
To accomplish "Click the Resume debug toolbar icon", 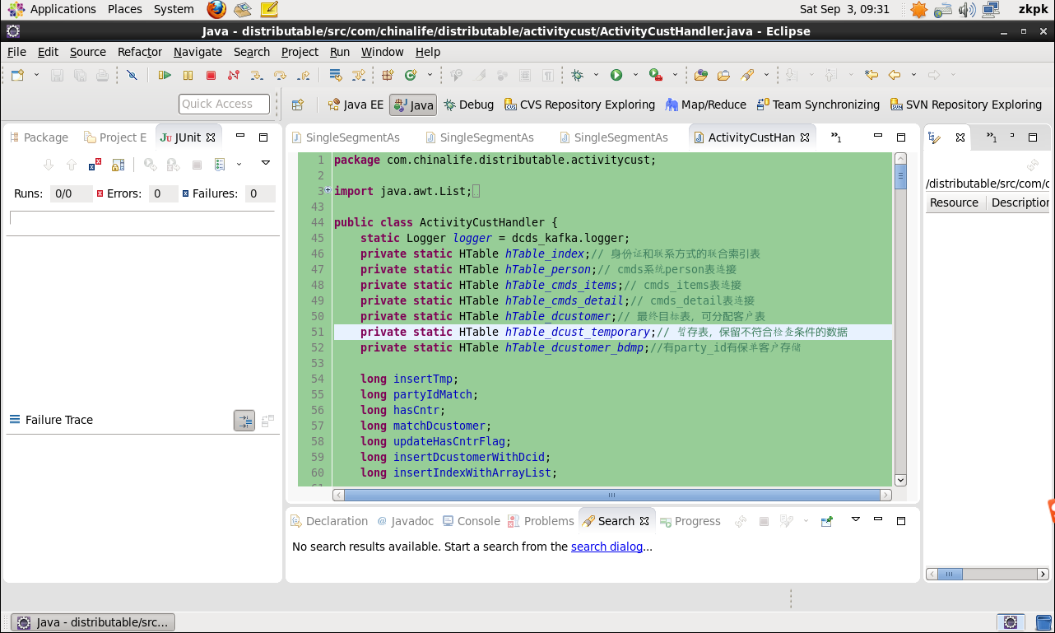I will pyautogui.click(x=165, y=75).
